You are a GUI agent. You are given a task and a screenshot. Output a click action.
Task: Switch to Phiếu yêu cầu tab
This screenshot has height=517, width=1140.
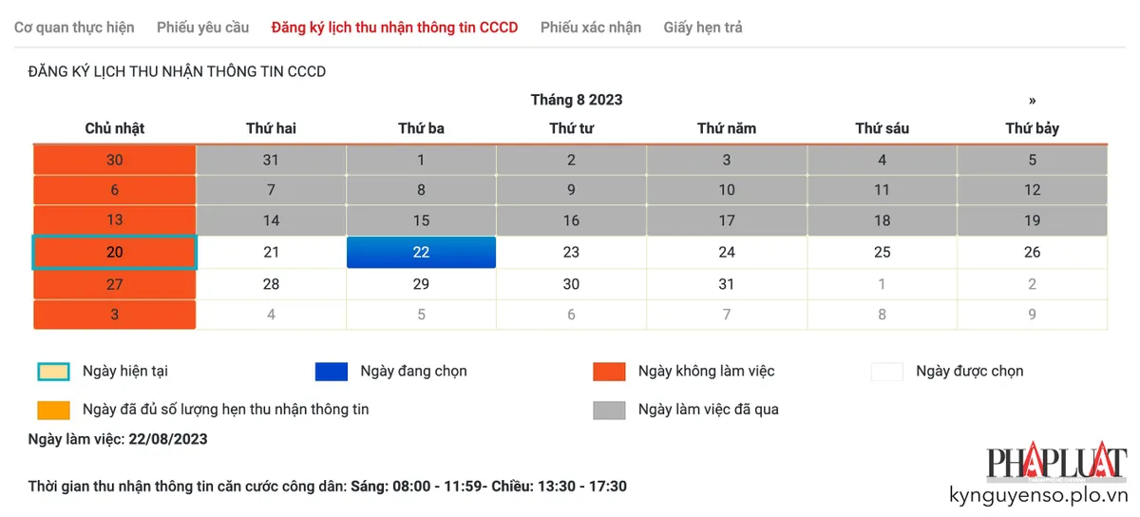point(203,28)
